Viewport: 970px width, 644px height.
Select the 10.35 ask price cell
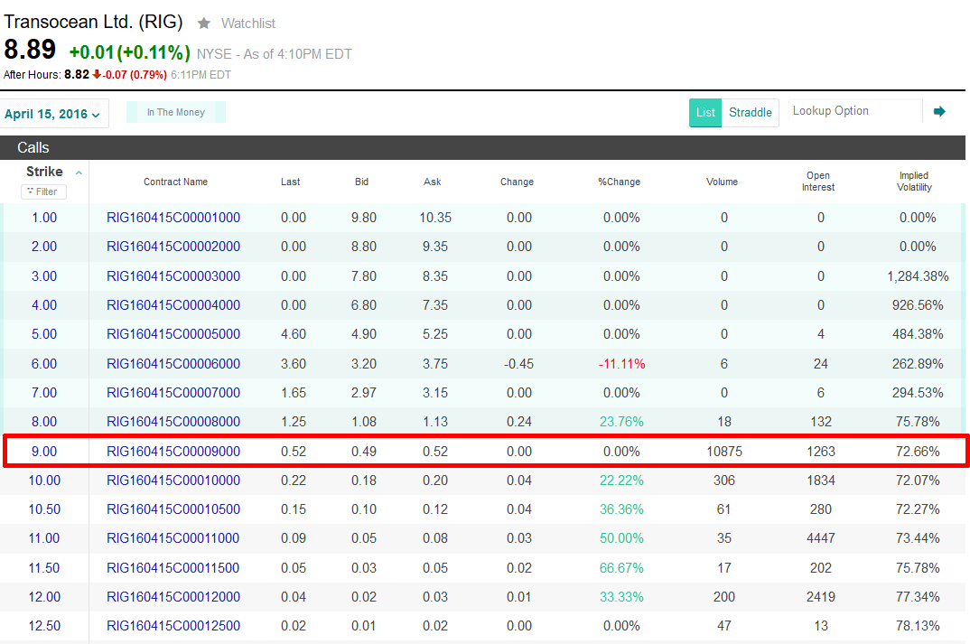click(x=435, y=218)
